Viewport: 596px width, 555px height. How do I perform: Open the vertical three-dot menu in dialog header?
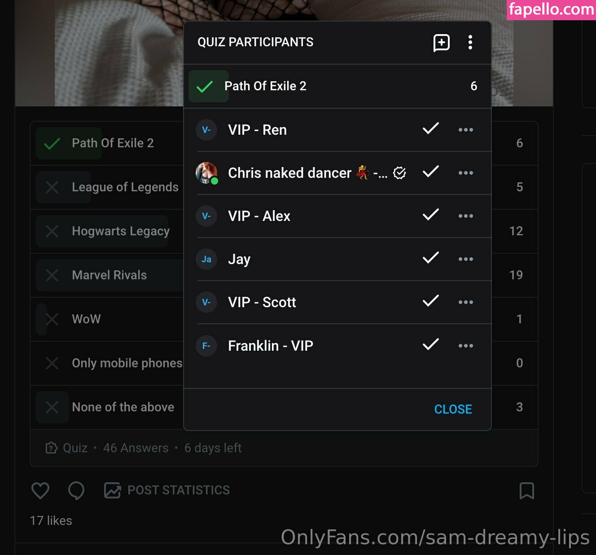click(470, 43)
